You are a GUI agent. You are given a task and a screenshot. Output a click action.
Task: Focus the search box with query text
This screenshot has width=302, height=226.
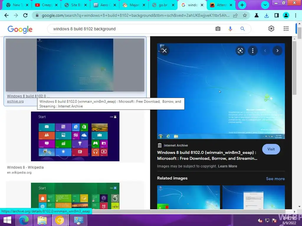pos(131,29)
